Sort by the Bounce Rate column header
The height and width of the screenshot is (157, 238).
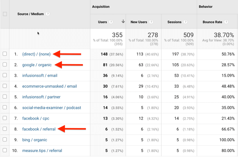[x=212, y=22]
